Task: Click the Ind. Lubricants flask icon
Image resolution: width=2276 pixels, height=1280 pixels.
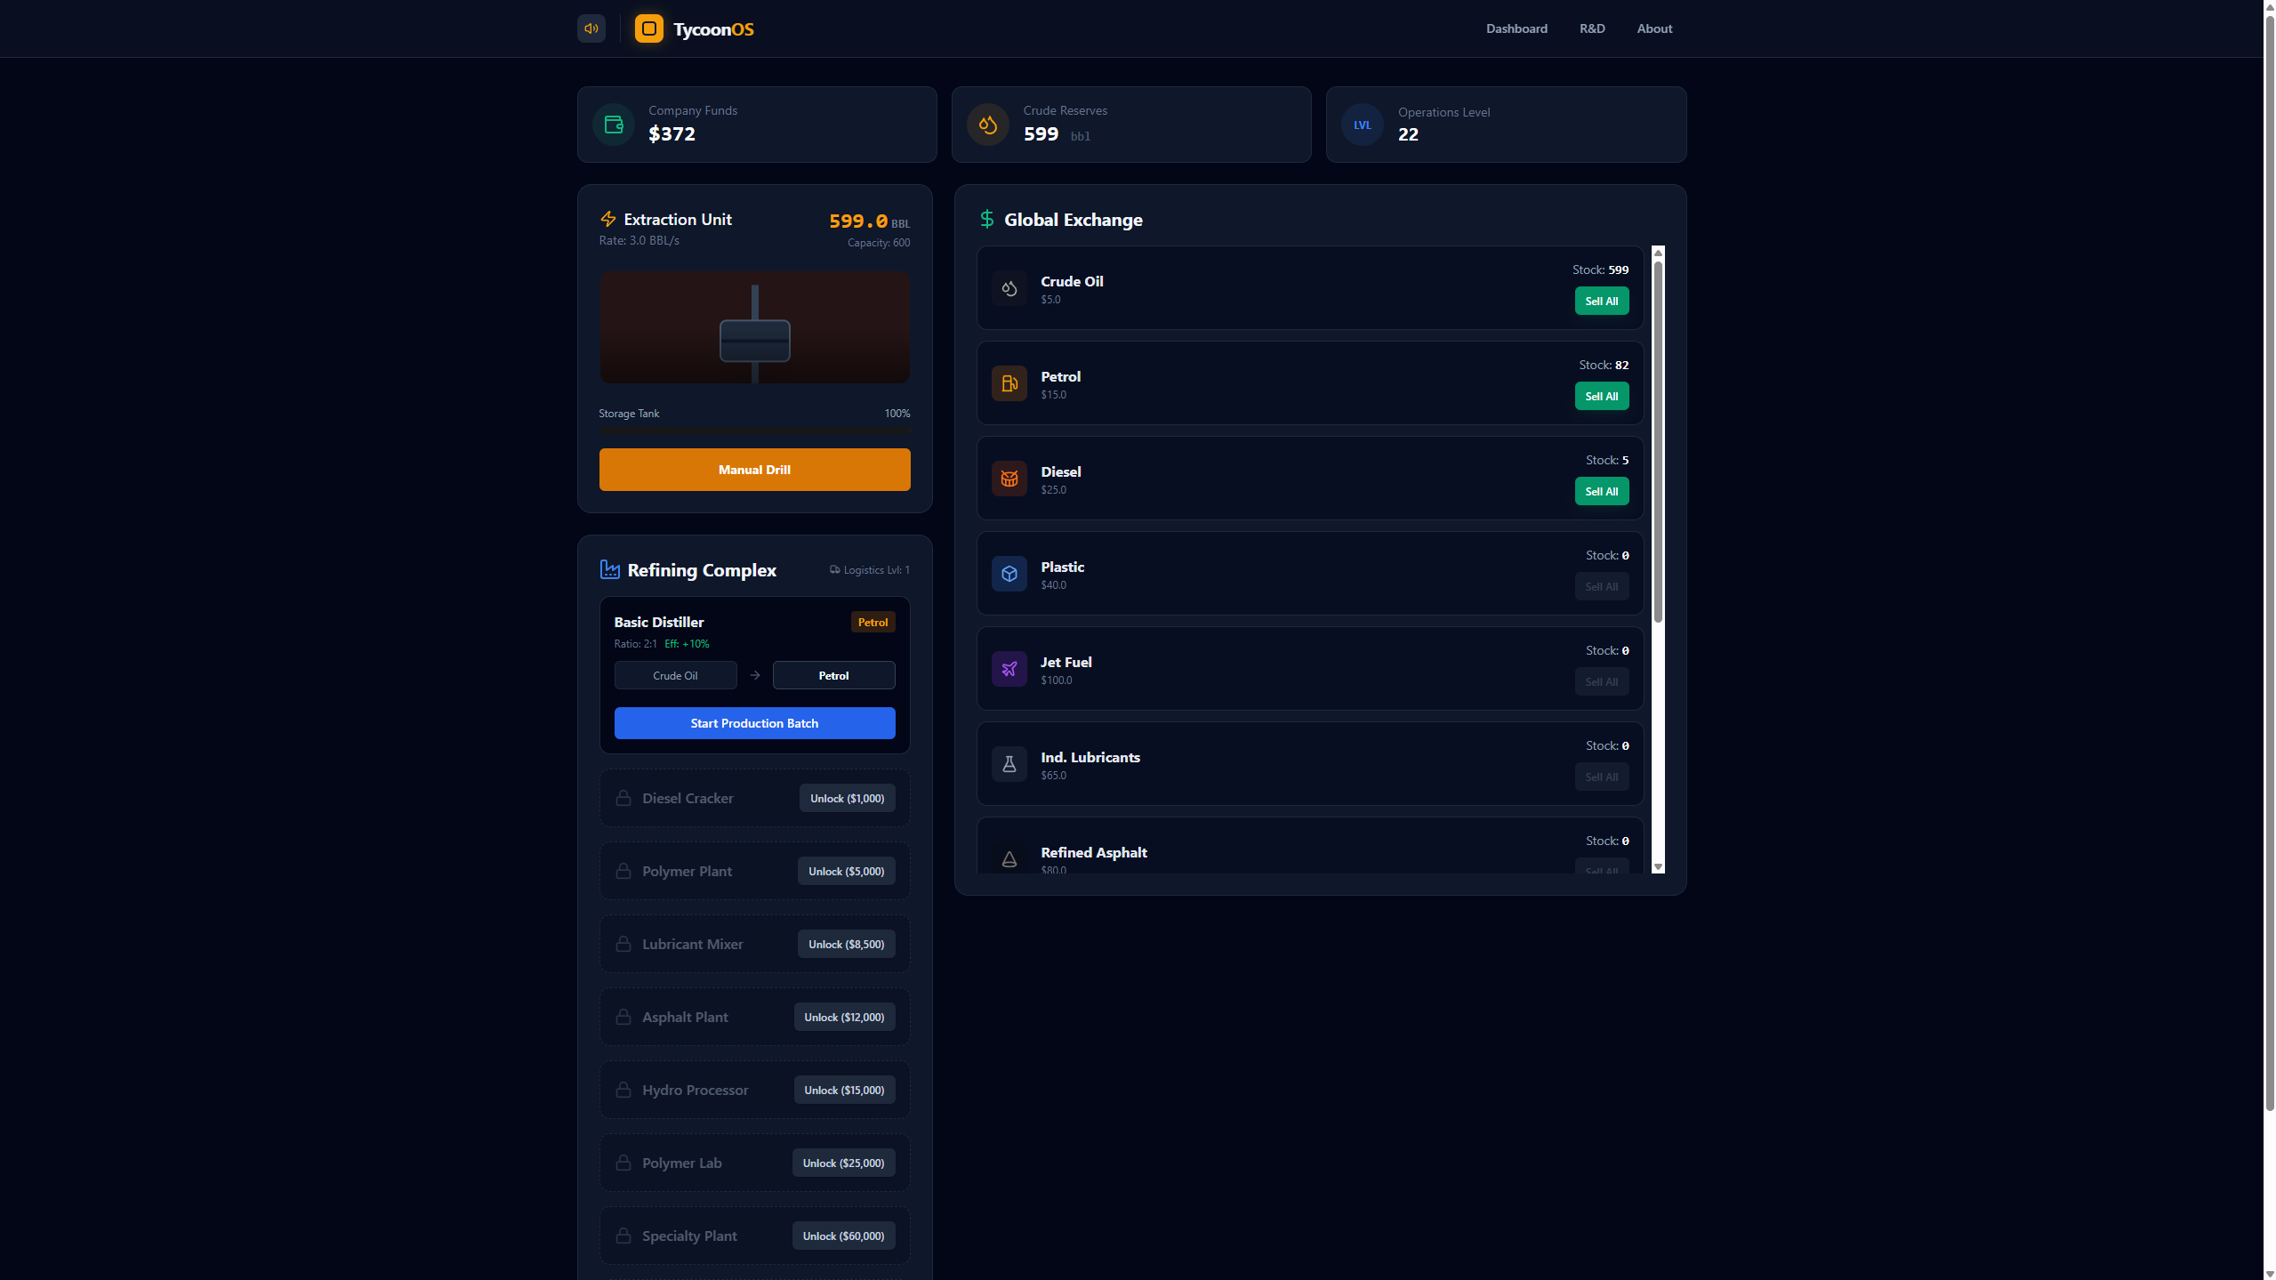Action: point(1009,764)
